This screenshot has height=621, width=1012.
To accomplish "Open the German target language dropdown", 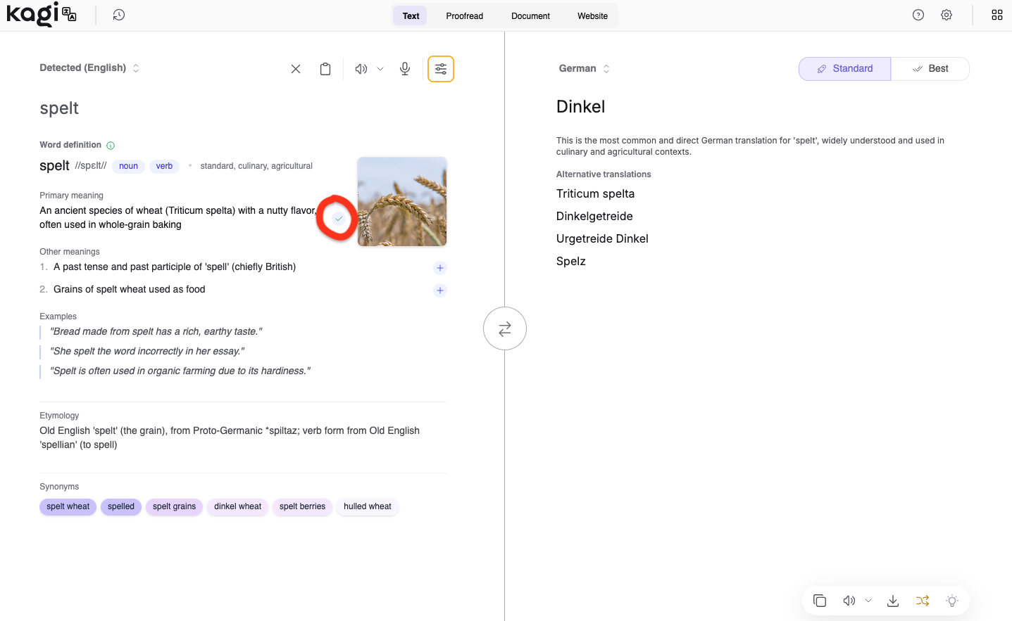I will click(585, 69).
